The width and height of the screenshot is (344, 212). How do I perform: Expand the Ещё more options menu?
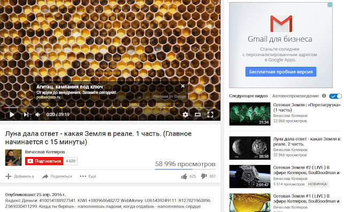(x=88, y=176)
